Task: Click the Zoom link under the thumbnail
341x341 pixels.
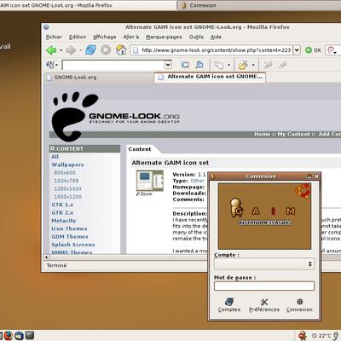Action: tap(144, 194)
